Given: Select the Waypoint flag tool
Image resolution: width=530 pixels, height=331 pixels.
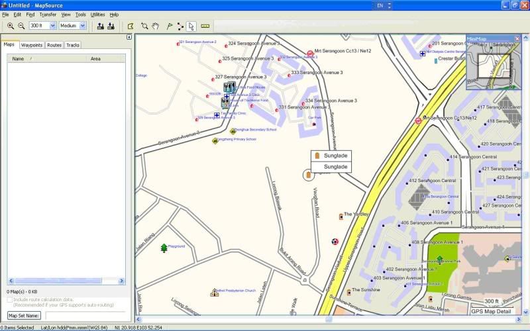Looking at the screenshot, I should pyautogui.click(x=170, y=26).
